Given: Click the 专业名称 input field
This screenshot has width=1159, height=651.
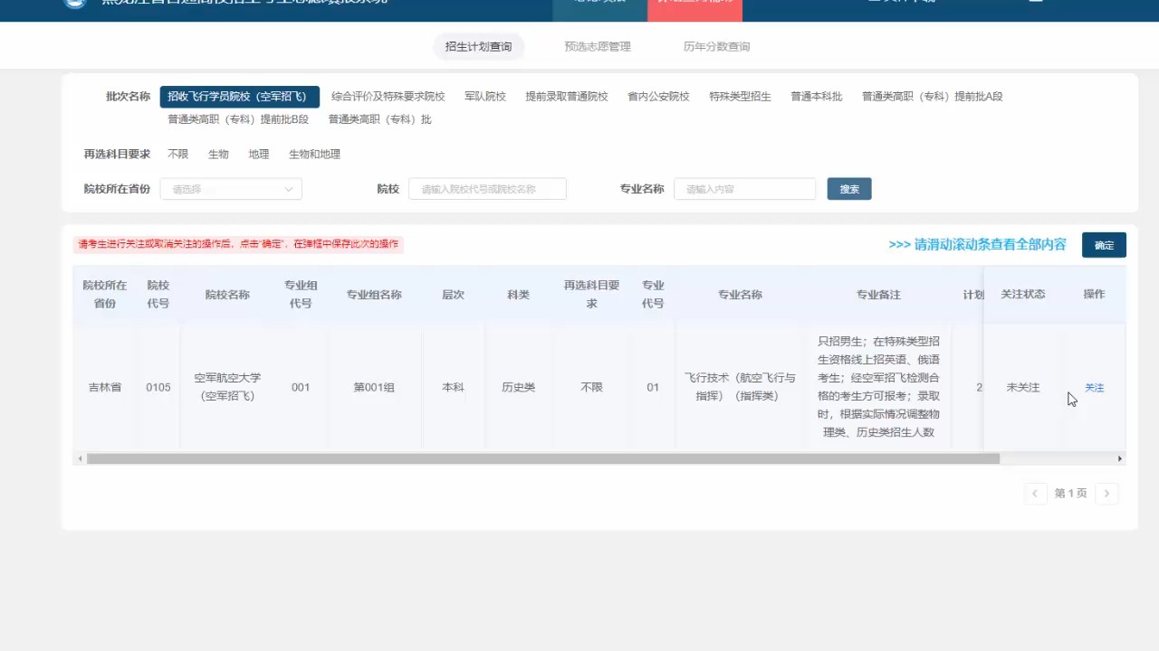Looking at the screenshot, I should pos(744,189).
